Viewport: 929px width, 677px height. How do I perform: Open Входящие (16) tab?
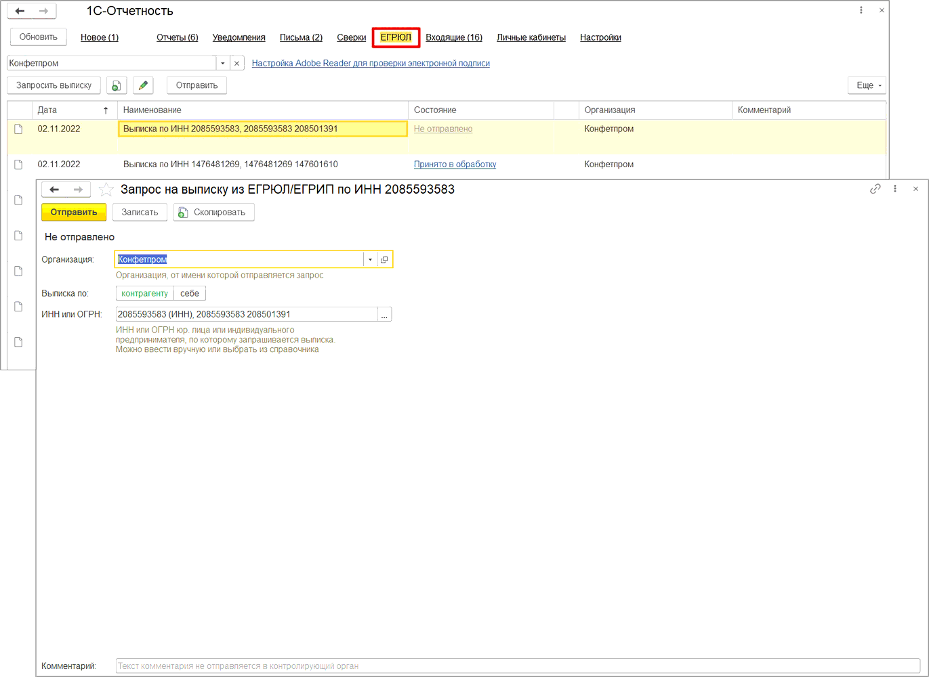[454, 38]
